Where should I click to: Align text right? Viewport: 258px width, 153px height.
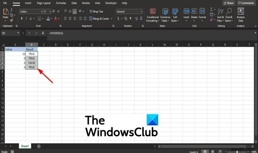[x=74, y=18]
